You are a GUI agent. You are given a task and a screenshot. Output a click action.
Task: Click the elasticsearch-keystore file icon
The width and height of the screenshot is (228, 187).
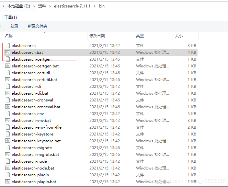point(8,134)
